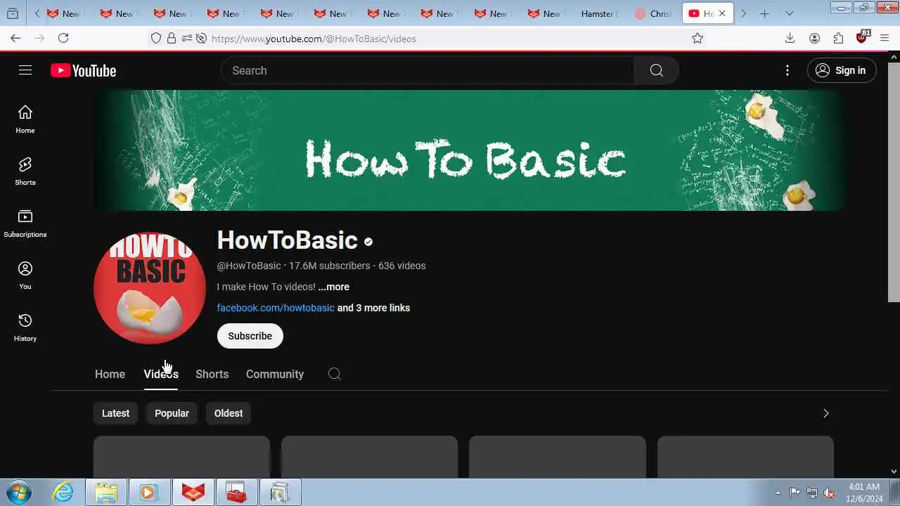Click the browser back arrow
The image size is (900, 506).
pyautogui.click(x=15, y=38)
